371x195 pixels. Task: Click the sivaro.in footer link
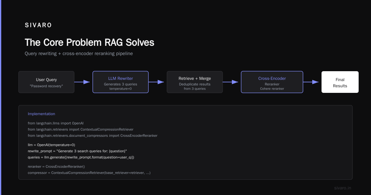coord(343,188)
